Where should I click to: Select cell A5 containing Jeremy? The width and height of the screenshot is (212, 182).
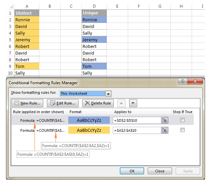click(27, 40)
